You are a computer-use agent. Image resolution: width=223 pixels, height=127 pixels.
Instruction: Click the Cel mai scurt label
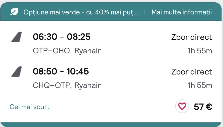pos(30,107)
